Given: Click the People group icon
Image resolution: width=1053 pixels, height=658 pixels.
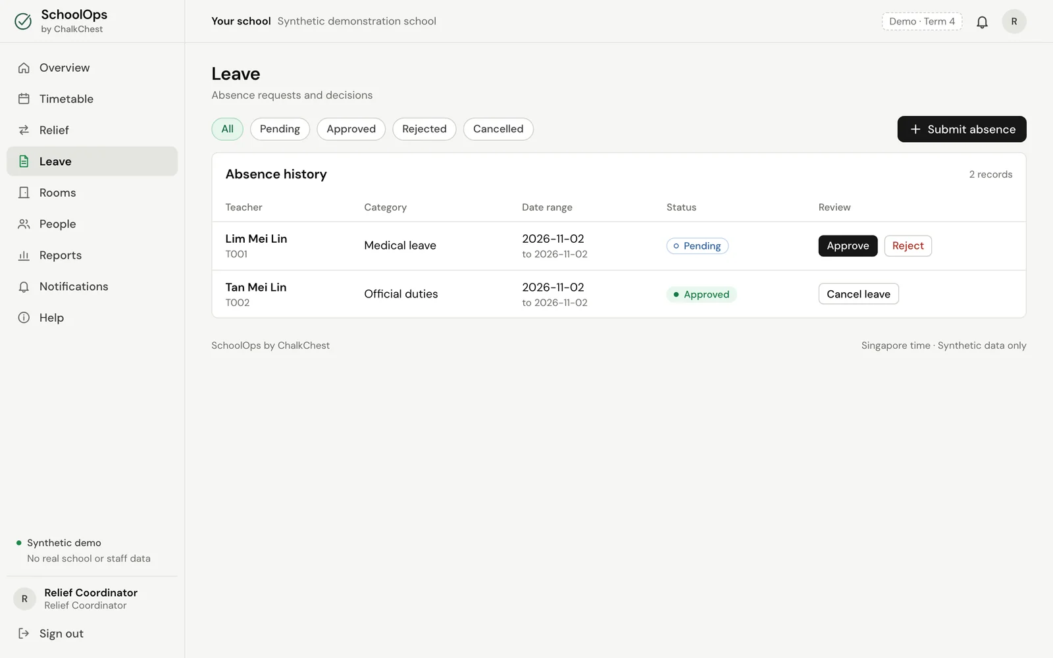Looking at the screenshot, I should pyautogui.click(x=24, y=224).
